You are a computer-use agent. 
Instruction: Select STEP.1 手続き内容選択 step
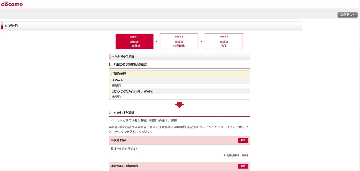click(134, 41)
